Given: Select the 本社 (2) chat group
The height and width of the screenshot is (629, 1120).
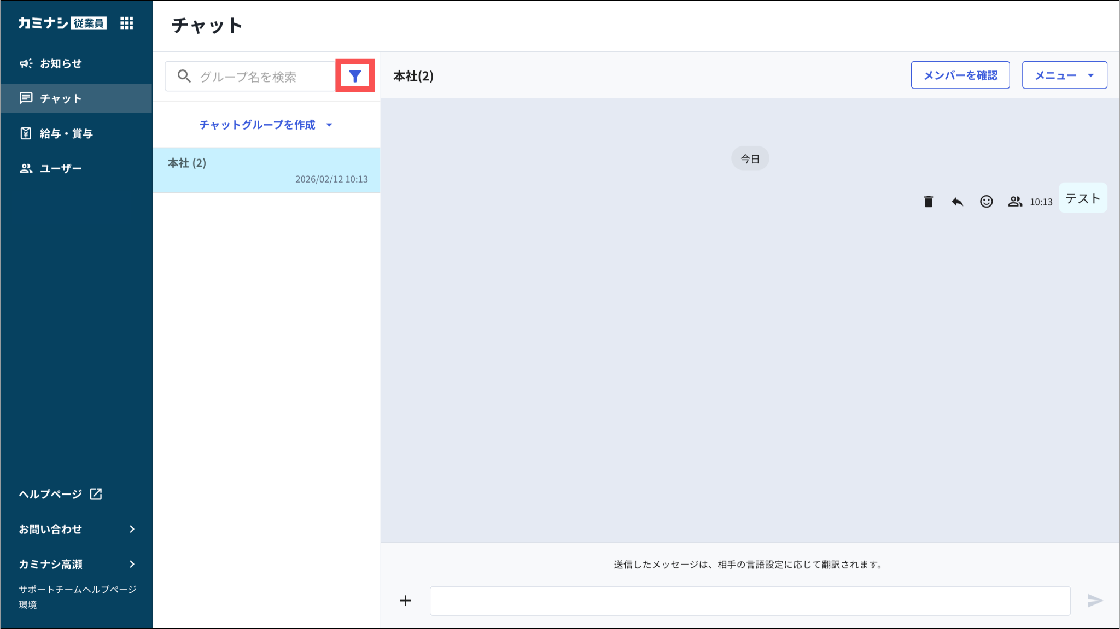Looking at the screenshot, I should pos(266,170).
